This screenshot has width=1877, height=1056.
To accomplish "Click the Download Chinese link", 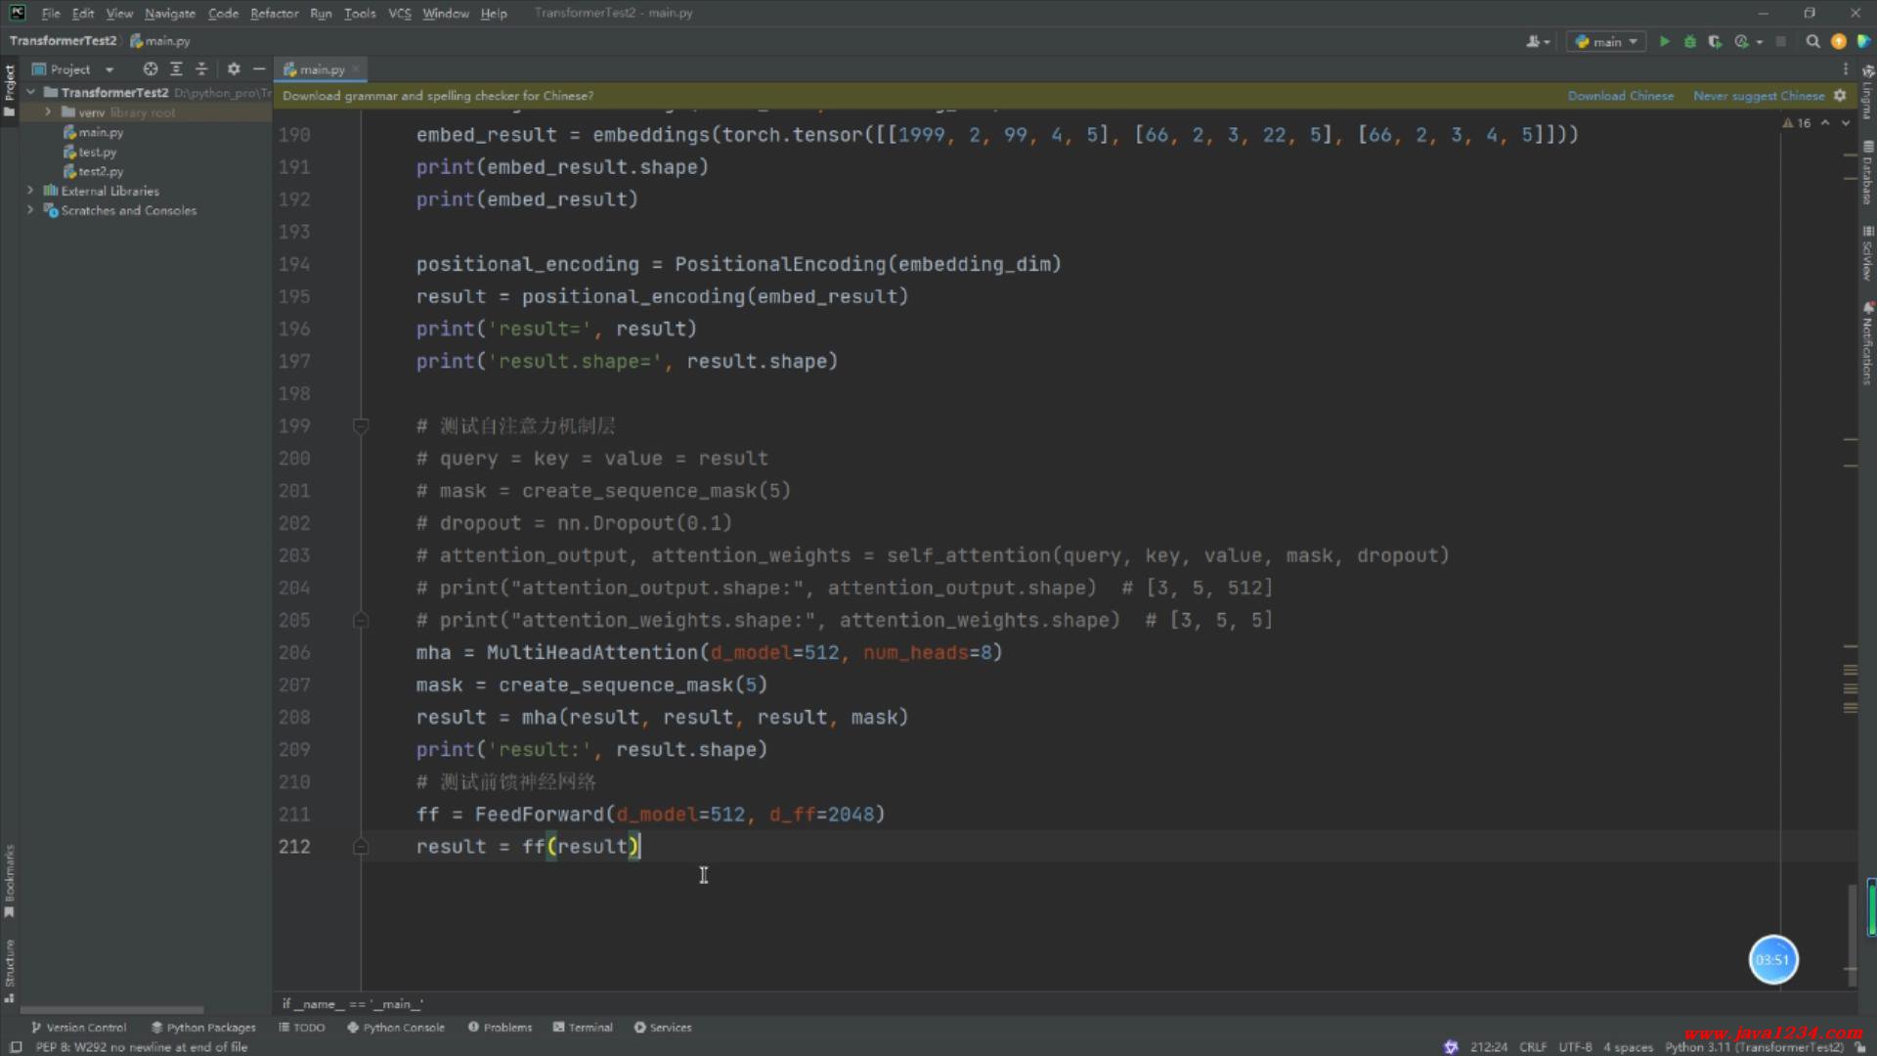I will point(1620,96).
